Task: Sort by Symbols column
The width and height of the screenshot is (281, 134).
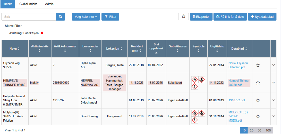Action: point(199,49)
